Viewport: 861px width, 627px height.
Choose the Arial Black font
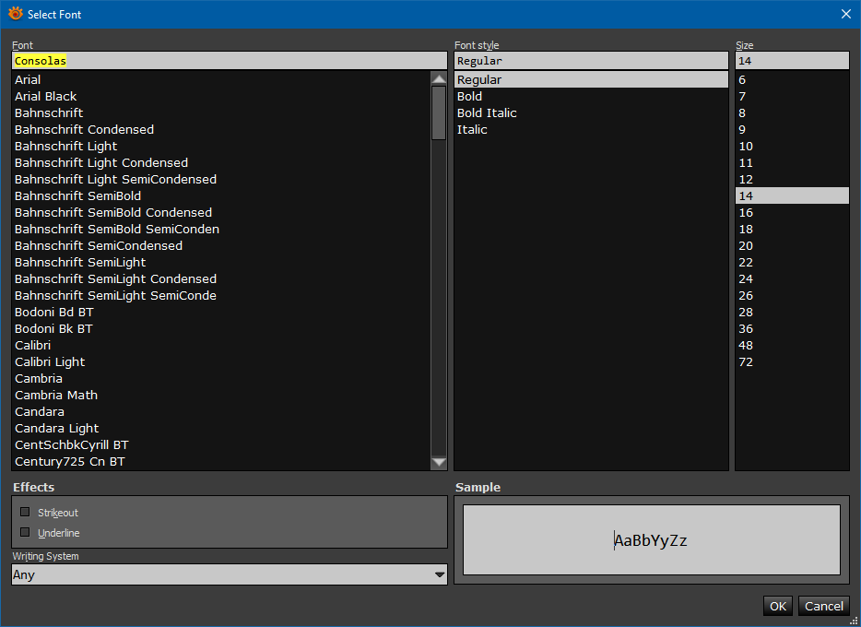tap(46, 96)
